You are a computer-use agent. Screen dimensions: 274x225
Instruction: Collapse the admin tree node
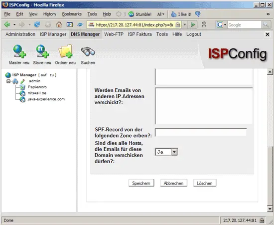(x=8, y=81)
